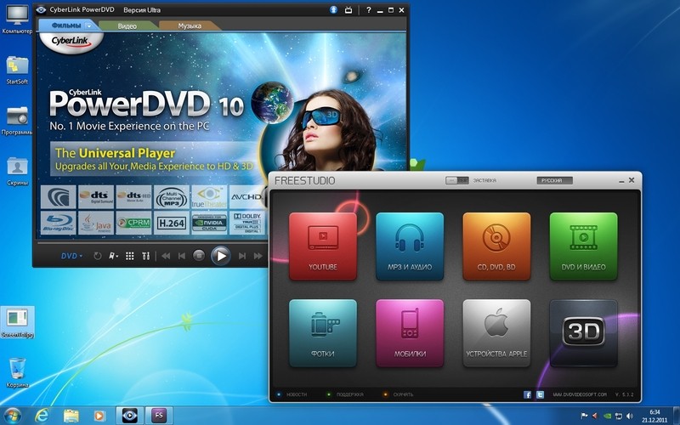The width and height of the screenshot is (680, 425).
Task: Minimize the Free Studio window
Action: pyautogui.click(x=621, y=180)
